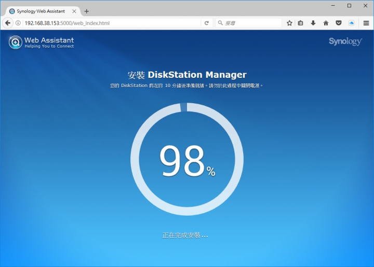The height and width of the screenshot is (267, 374).
Task: Minimize the browser window
Action: coord(333,6)
